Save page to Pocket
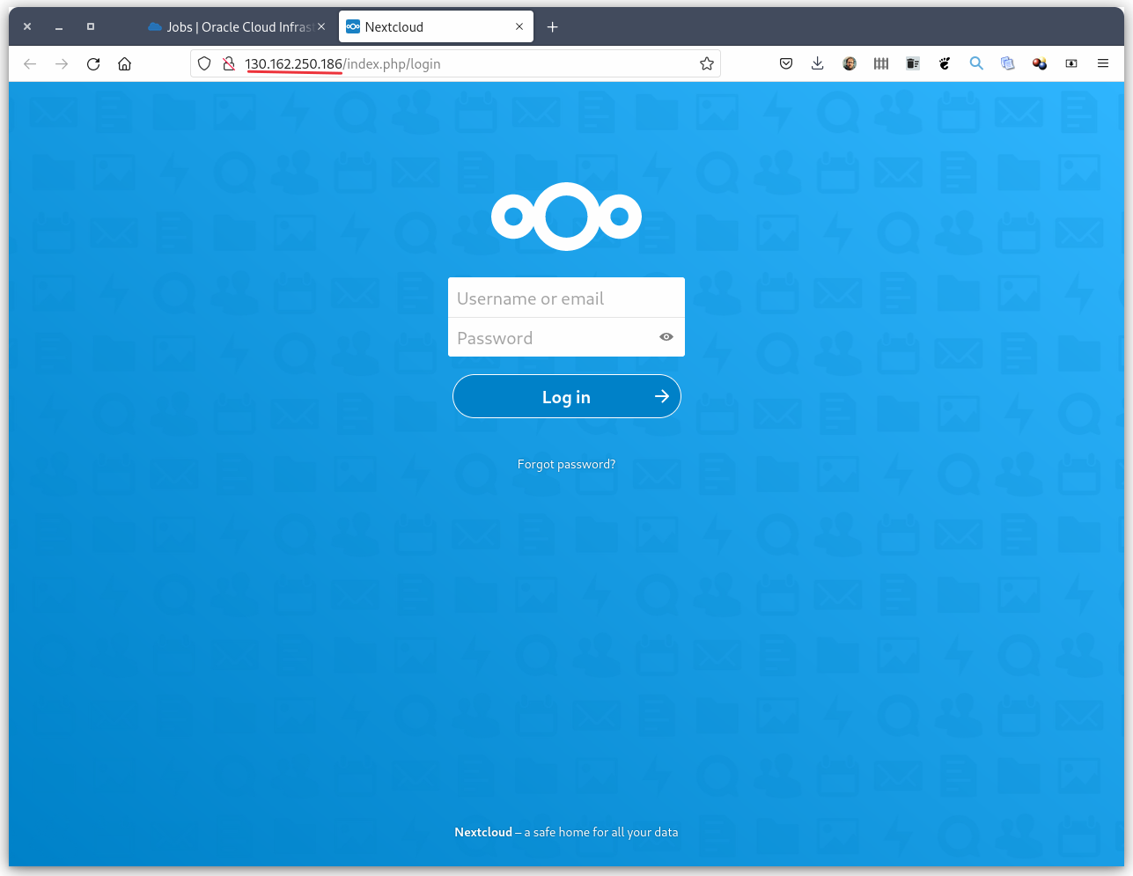The image size is (1133, 876). [786, 63]
